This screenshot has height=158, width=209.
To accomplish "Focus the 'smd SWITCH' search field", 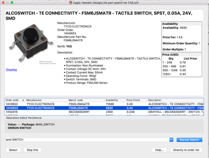I will coord(88,140).
